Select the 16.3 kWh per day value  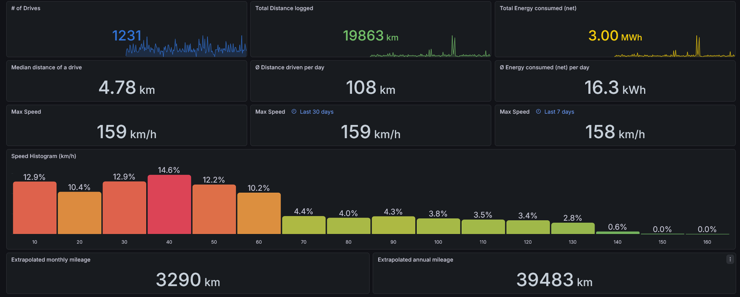click(615, 88)
